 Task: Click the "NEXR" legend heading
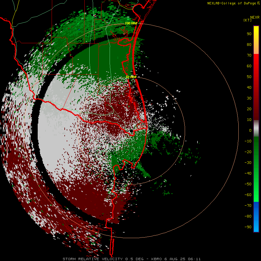(x=255, y=17)
